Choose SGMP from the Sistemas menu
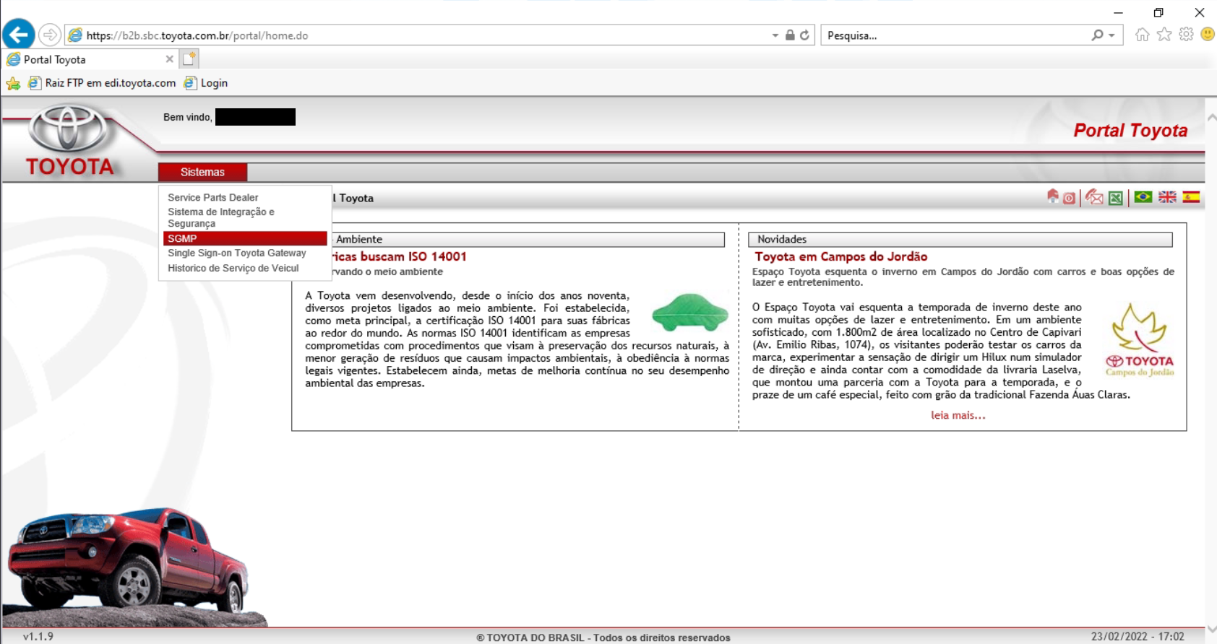Image resolution: width=1217 pixels, height=644 pixels. coord(245,238)
